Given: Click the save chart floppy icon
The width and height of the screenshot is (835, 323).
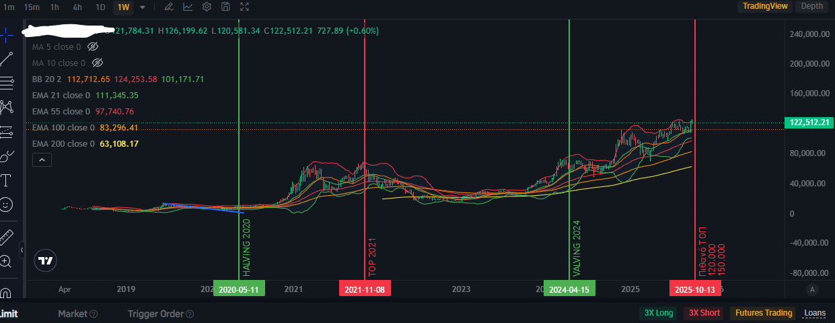Looking at the screenshot, I should coord(225,7).
